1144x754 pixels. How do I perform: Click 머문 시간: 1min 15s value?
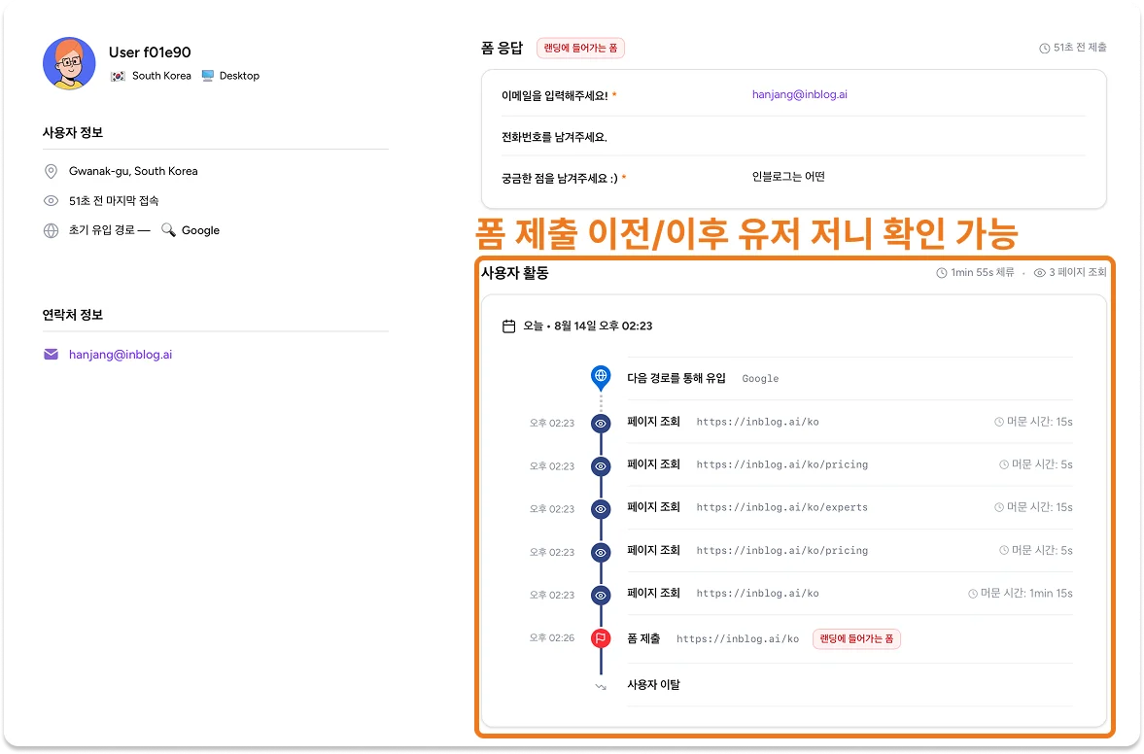[1026, 594]
